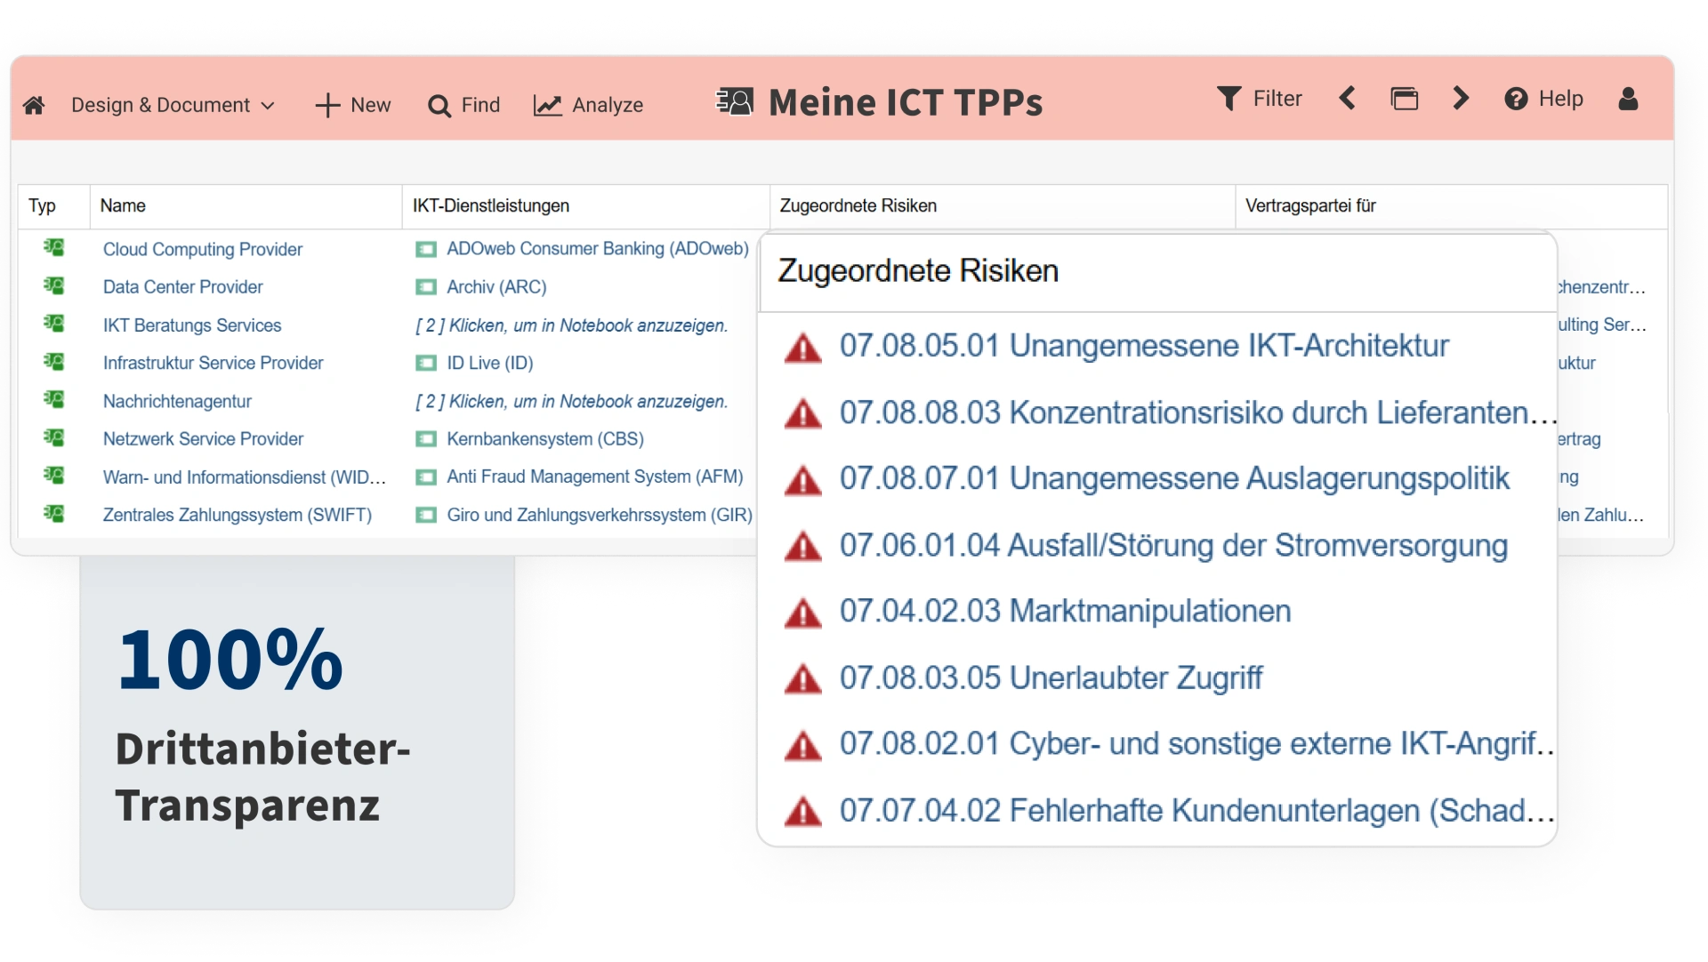
Task: Open the Cloud Computing Provider entry
Action: coord(202,250)
